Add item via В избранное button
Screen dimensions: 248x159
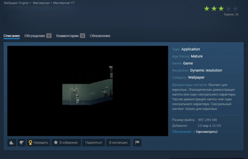tap(66, 142)
